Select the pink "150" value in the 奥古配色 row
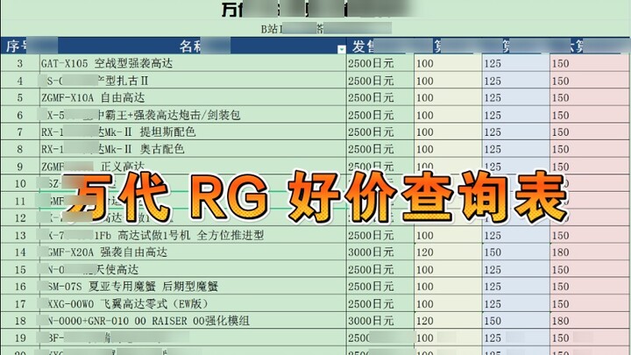This screenshot has height=355, width=631. click(x=590, y=149)
